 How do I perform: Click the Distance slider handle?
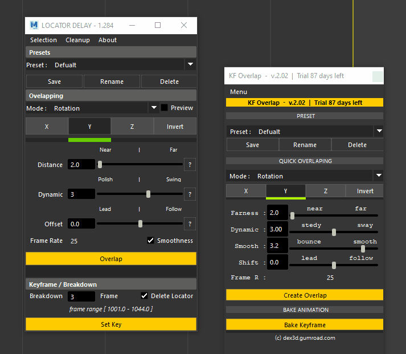[x=100, y=164]
